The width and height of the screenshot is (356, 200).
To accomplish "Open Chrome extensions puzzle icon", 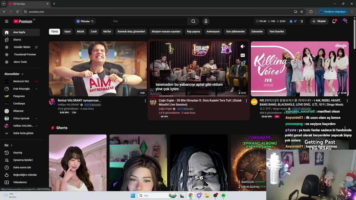I will coord(311,12).
